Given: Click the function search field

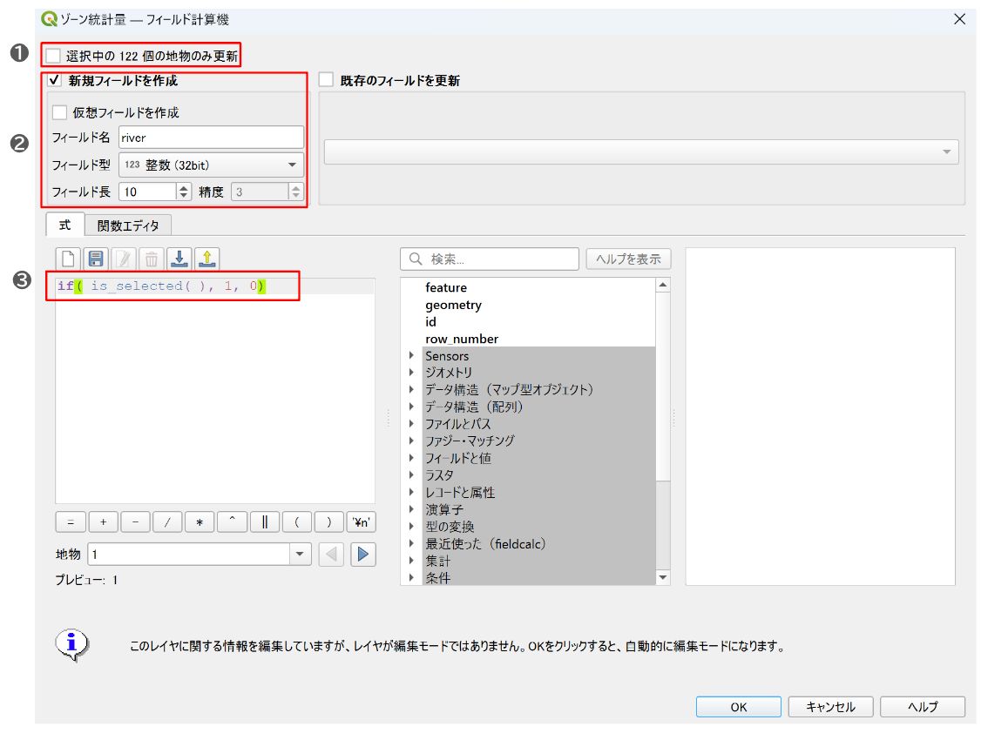Looking at the screenshot, I should tap(490, 259).
